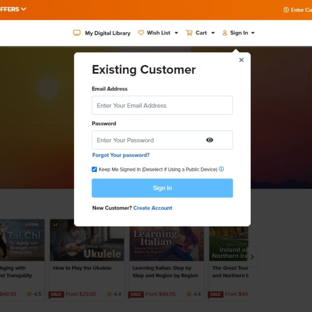Show password using the eye icon
Image resolution: width=312 pixels, height=312 pixels.
(x=210, y=140)
